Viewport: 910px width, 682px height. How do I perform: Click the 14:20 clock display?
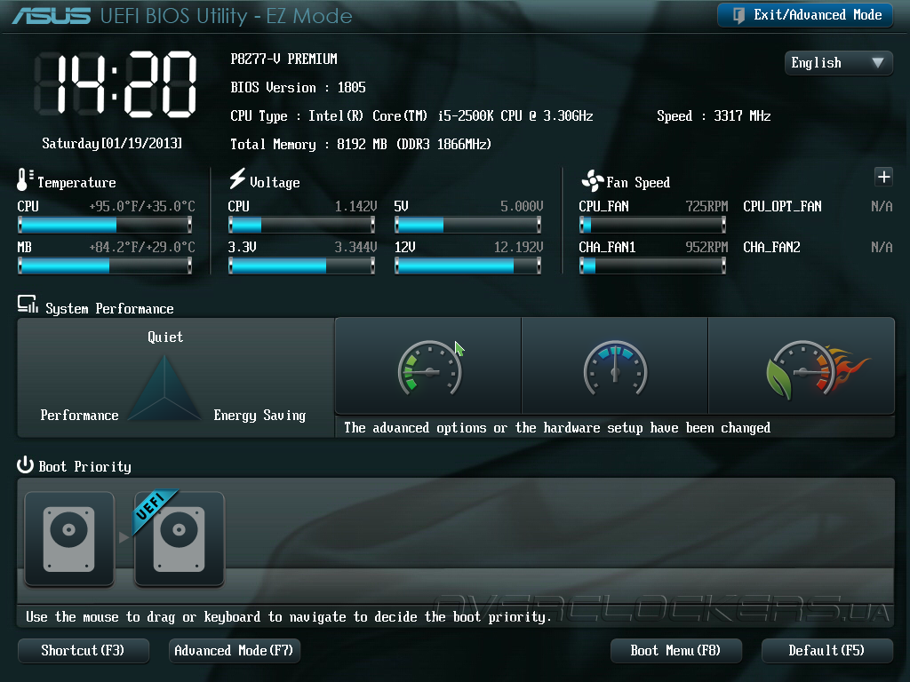[x=116, y=84]
